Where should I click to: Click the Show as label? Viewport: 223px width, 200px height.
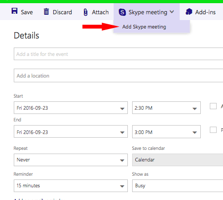pyautogui.click(x=140, y=174)
